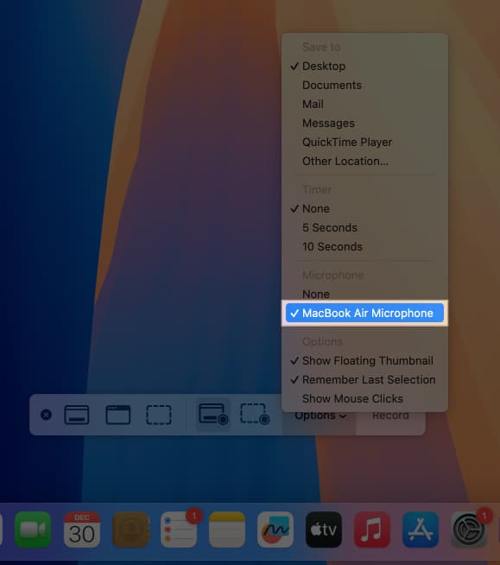Open Reminders app in the Dock
Image resolution: width=500 pixels, height=565 pixels.
click(179, 530)
